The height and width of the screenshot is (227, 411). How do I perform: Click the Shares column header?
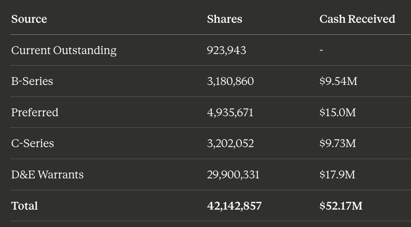pos(225,19)
